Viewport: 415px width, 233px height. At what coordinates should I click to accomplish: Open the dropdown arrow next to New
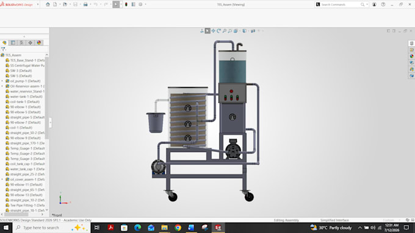pyautogui.click(x=60, y=4)
